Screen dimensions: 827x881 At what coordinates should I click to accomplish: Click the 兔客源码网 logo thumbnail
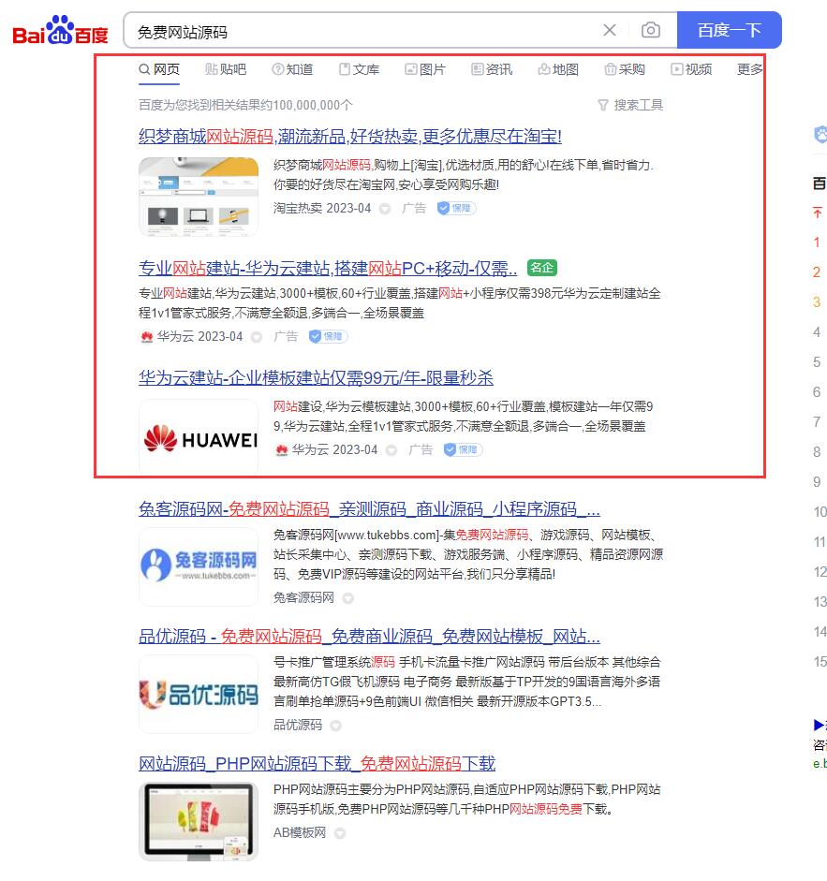tap(199, 566)
